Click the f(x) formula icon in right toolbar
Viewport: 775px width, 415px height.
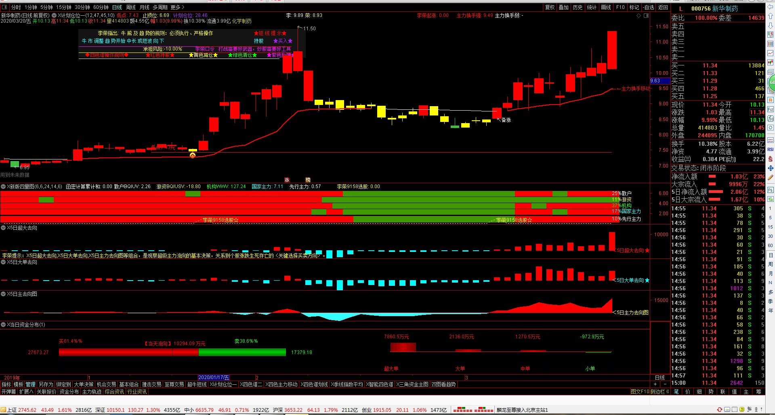[771, 118]
